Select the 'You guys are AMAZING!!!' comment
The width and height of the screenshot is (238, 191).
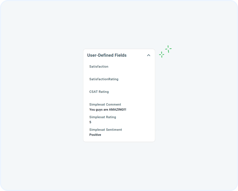pyautogui.click(x=108, y=110)
